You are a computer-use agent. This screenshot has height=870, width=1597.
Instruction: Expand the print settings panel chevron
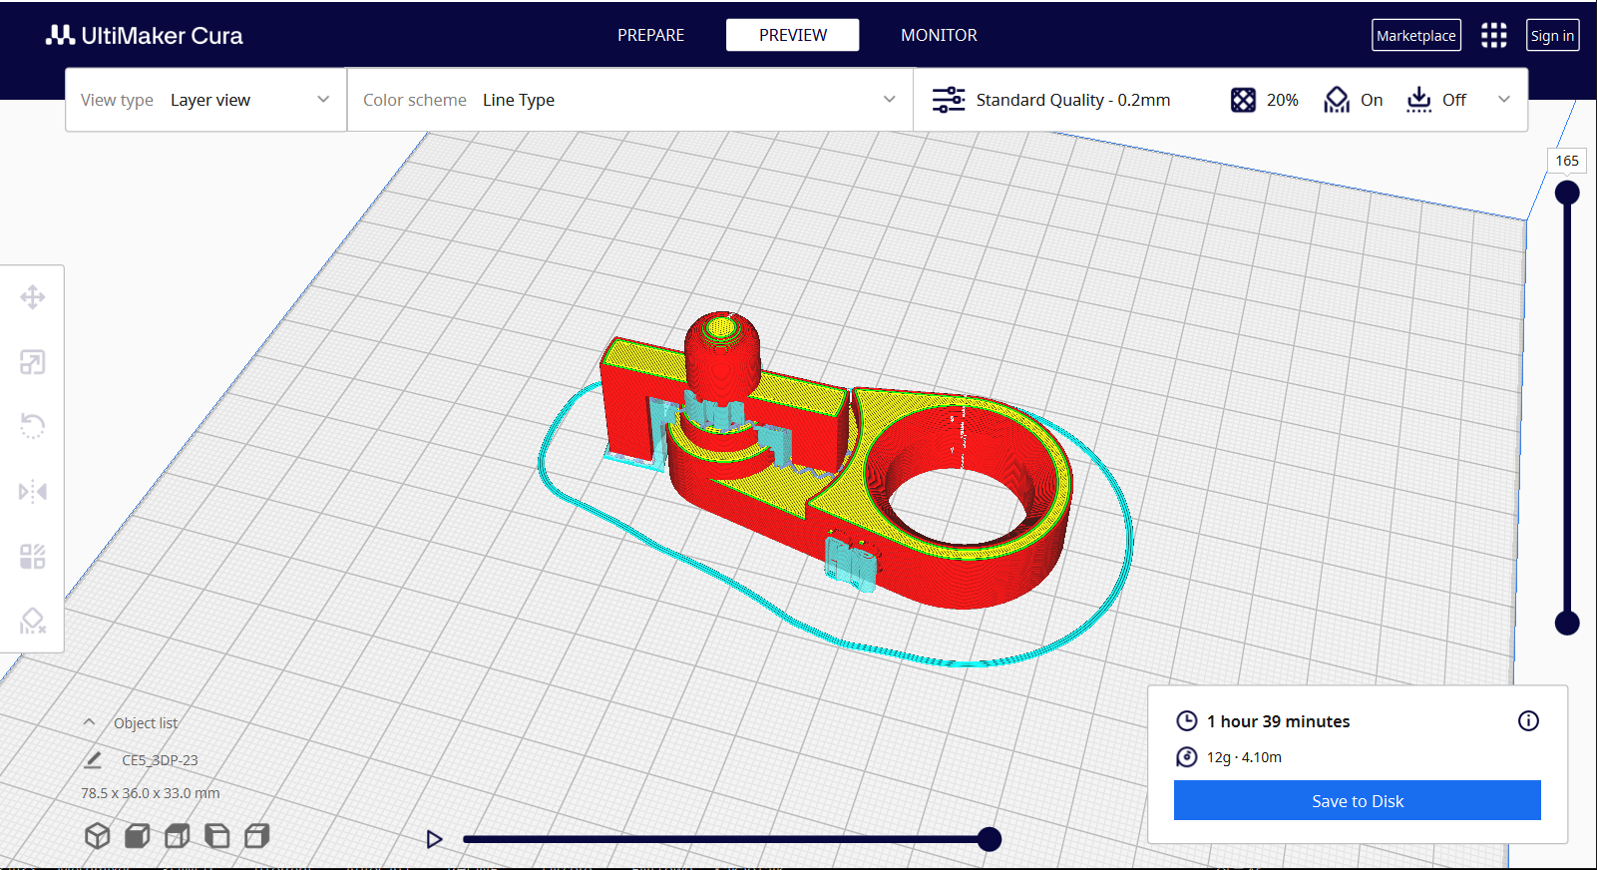click(1504, 100)
